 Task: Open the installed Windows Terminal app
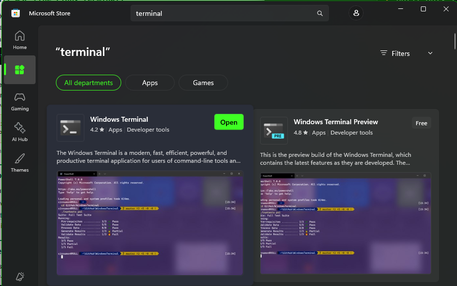pyautogui.click(x=229, y=122)
